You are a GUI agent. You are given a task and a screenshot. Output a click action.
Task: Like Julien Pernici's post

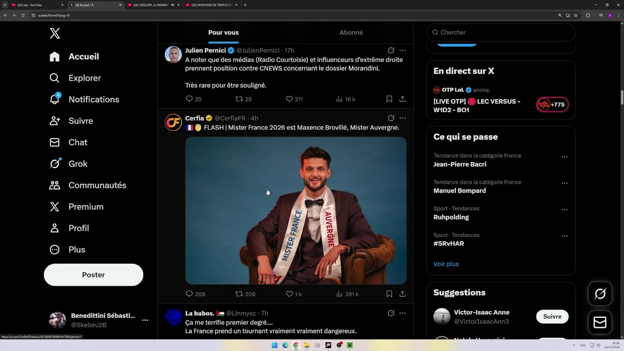[294, 99]
